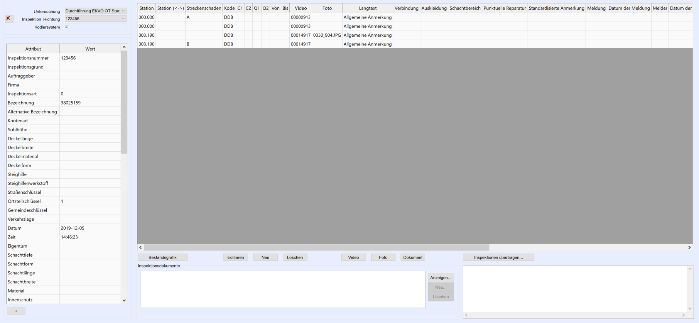
Task: Click the Datum value 2019-12-05 cell
Action: click(x=90, y=228)
